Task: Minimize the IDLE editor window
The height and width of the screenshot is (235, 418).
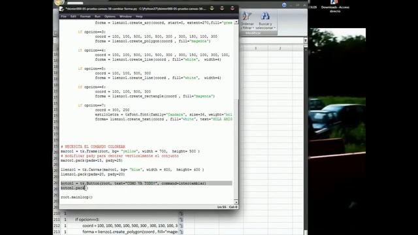Action: 212,8
